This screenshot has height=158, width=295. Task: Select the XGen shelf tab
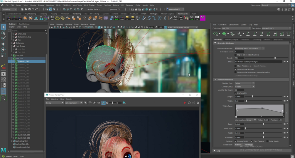tap(194, 14)
